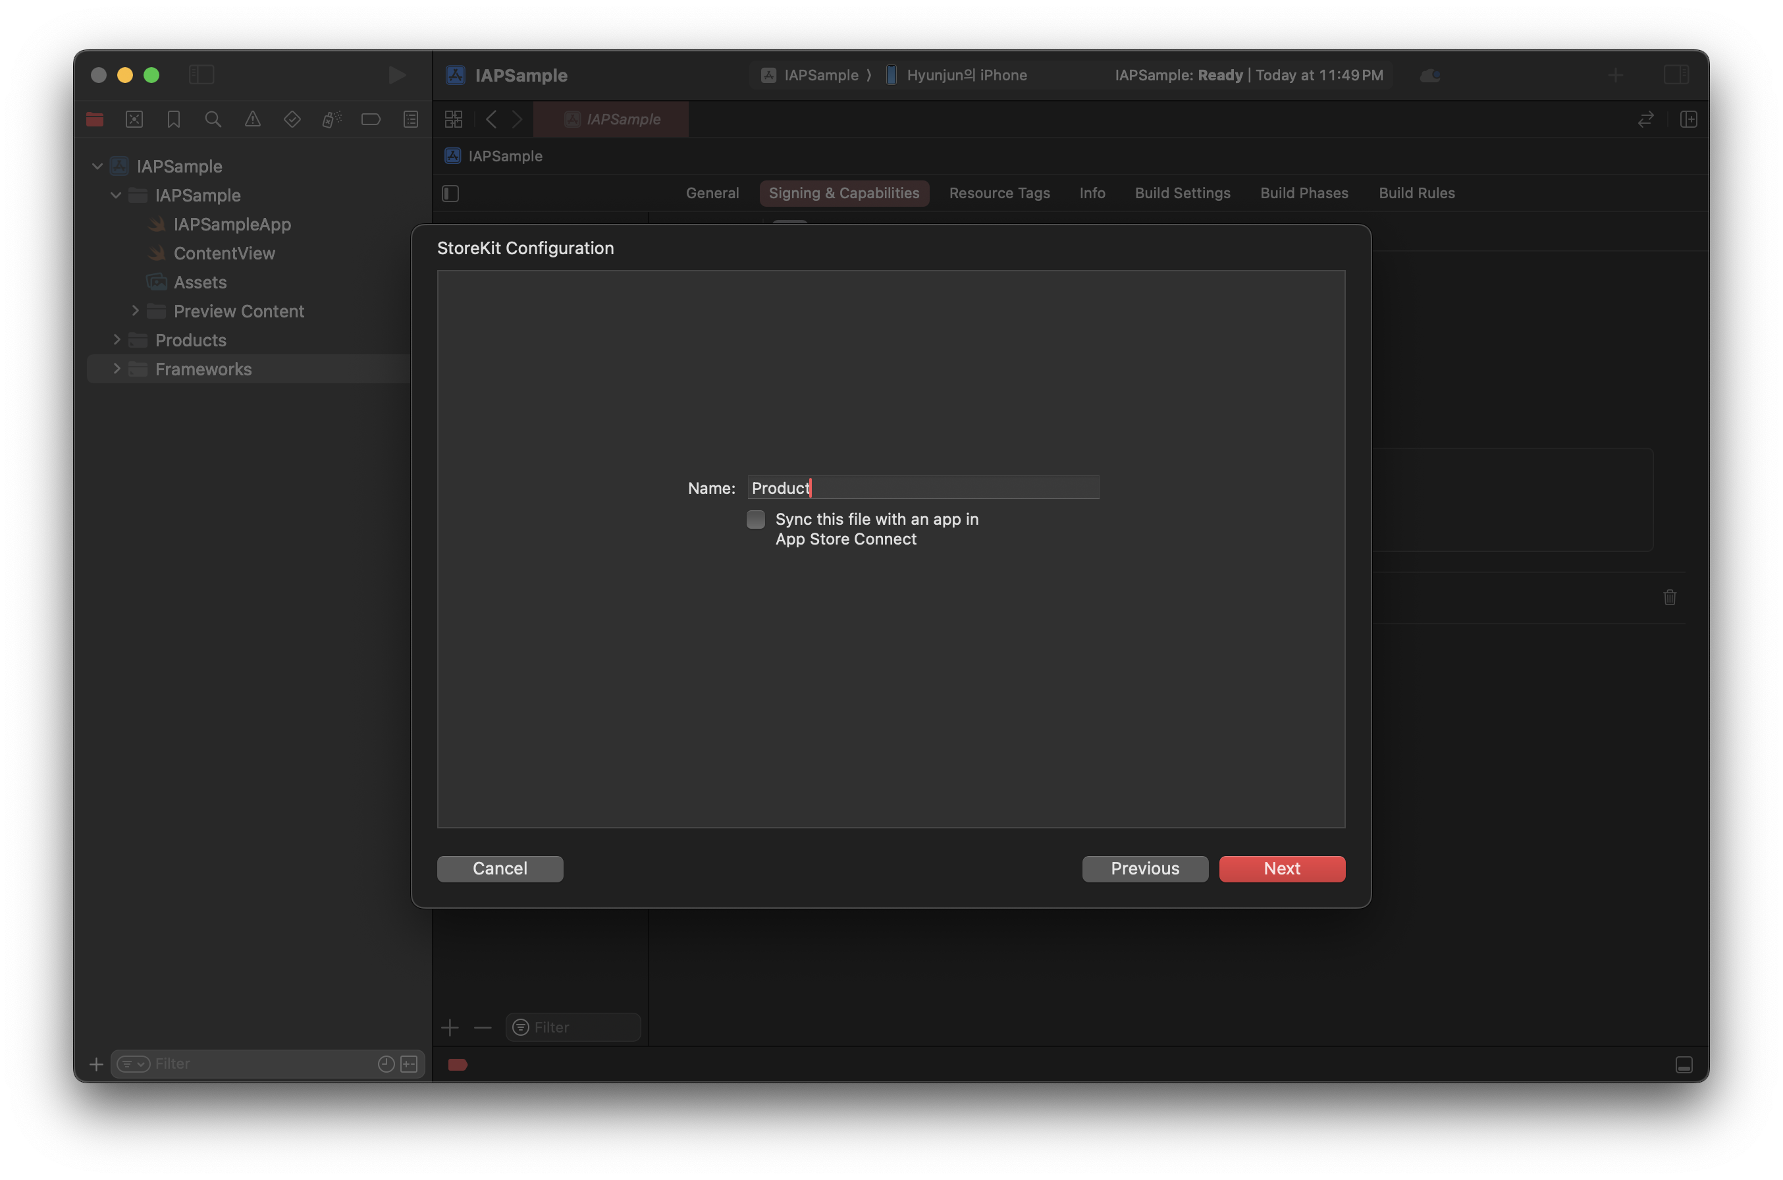
Task: Switch to the General tab
Action: click(712, 193)
